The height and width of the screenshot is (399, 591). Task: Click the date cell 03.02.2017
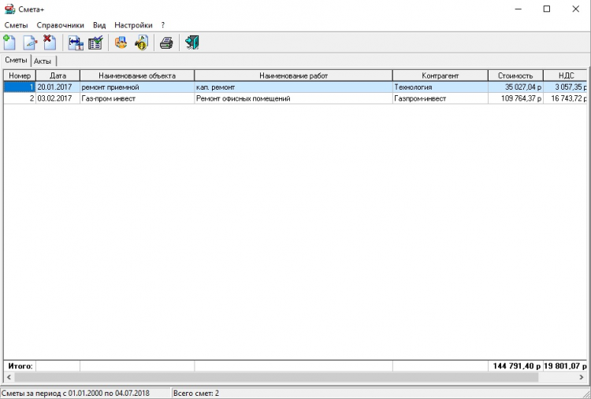click(x=58, y=98)
